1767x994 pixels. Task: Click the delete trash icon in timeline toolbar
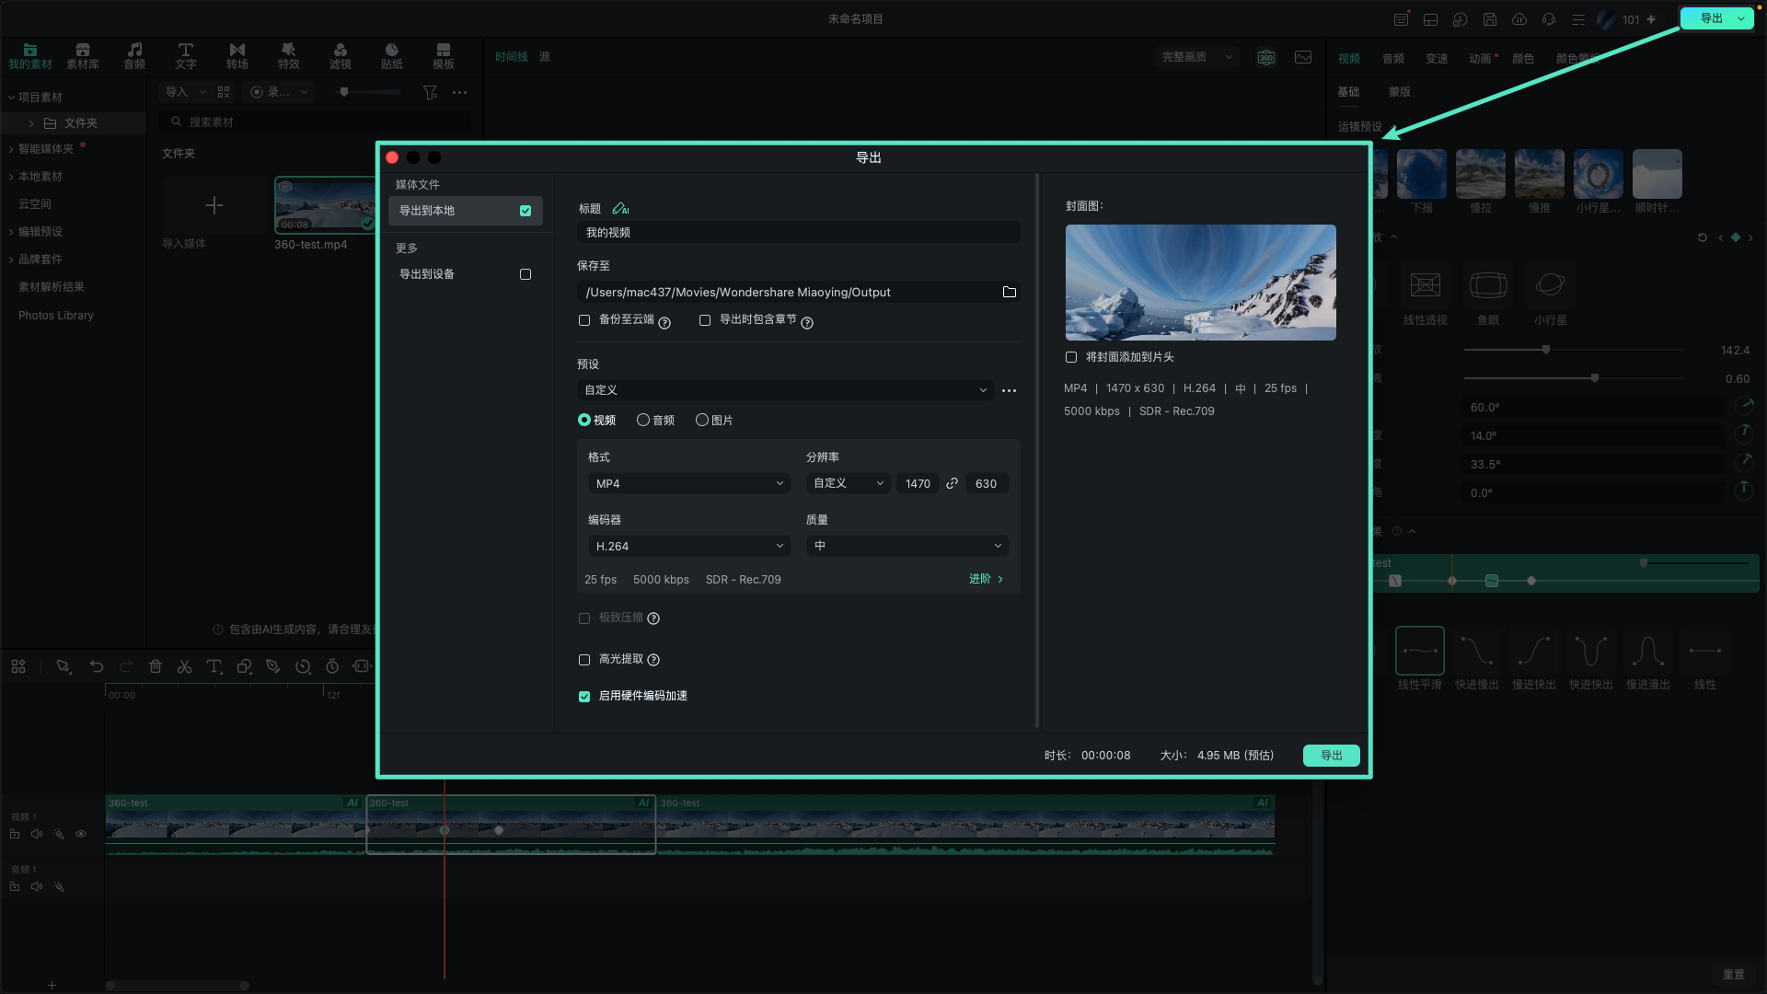tap(156, 666)
